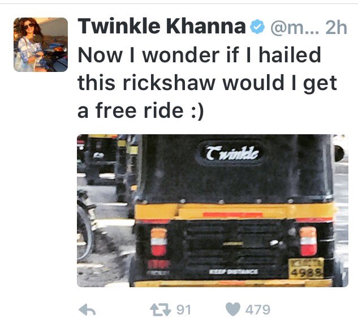Click the left tail light in photo
The width and height of the screenshot is (358, 328).
159,242
